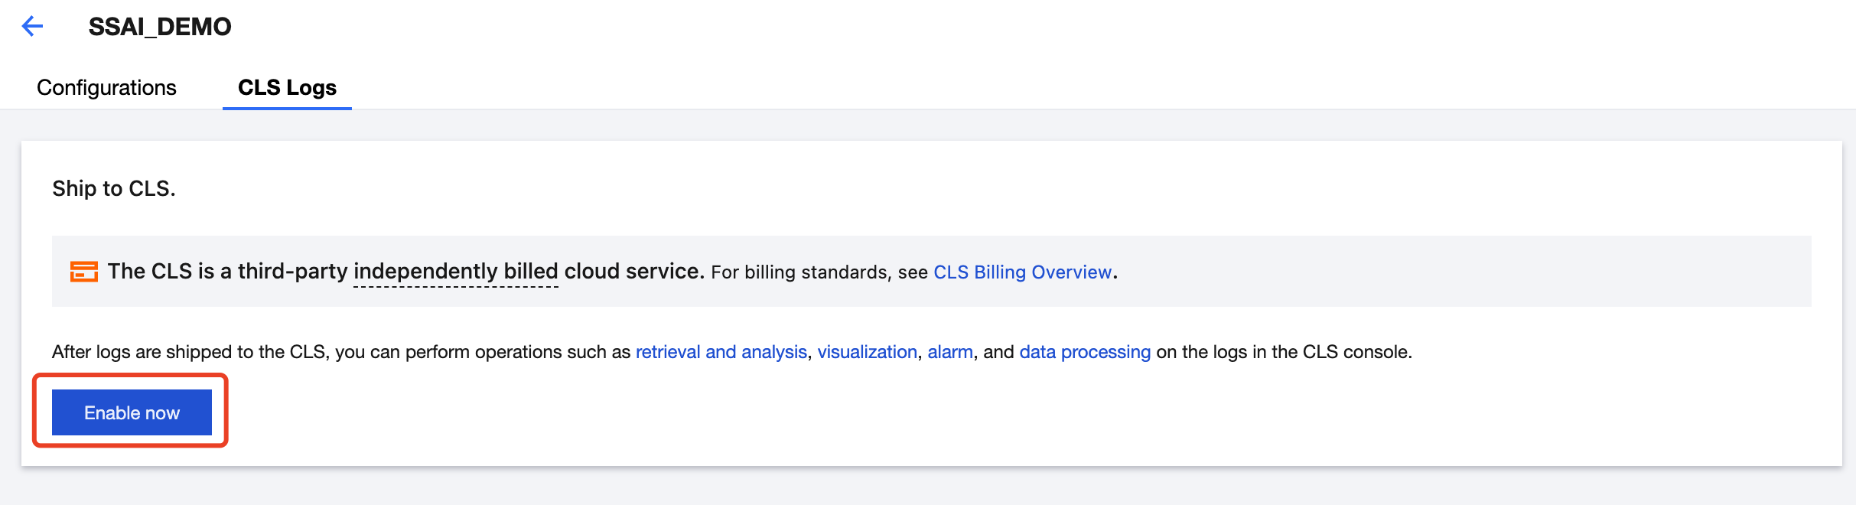
Task: Click the dotted-underlined "independently billed" term
Action: (455, 272)
